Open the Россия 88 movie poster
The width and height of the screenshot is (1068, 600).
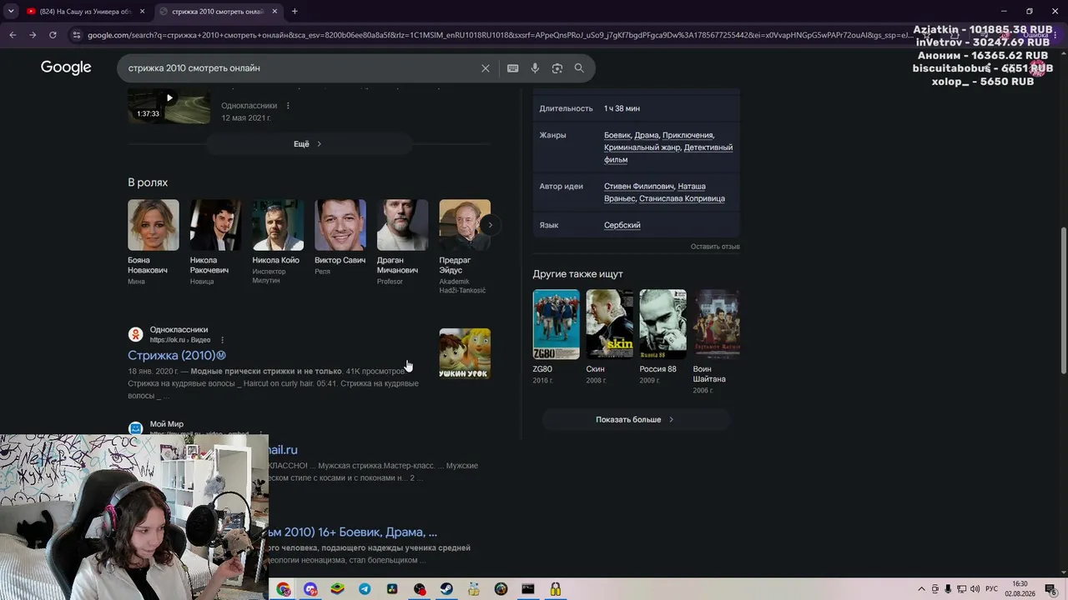coord(662,324)
